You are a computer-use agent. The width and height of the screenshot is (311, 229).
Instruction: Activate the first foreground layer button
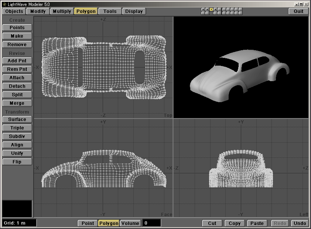[203, 9]
